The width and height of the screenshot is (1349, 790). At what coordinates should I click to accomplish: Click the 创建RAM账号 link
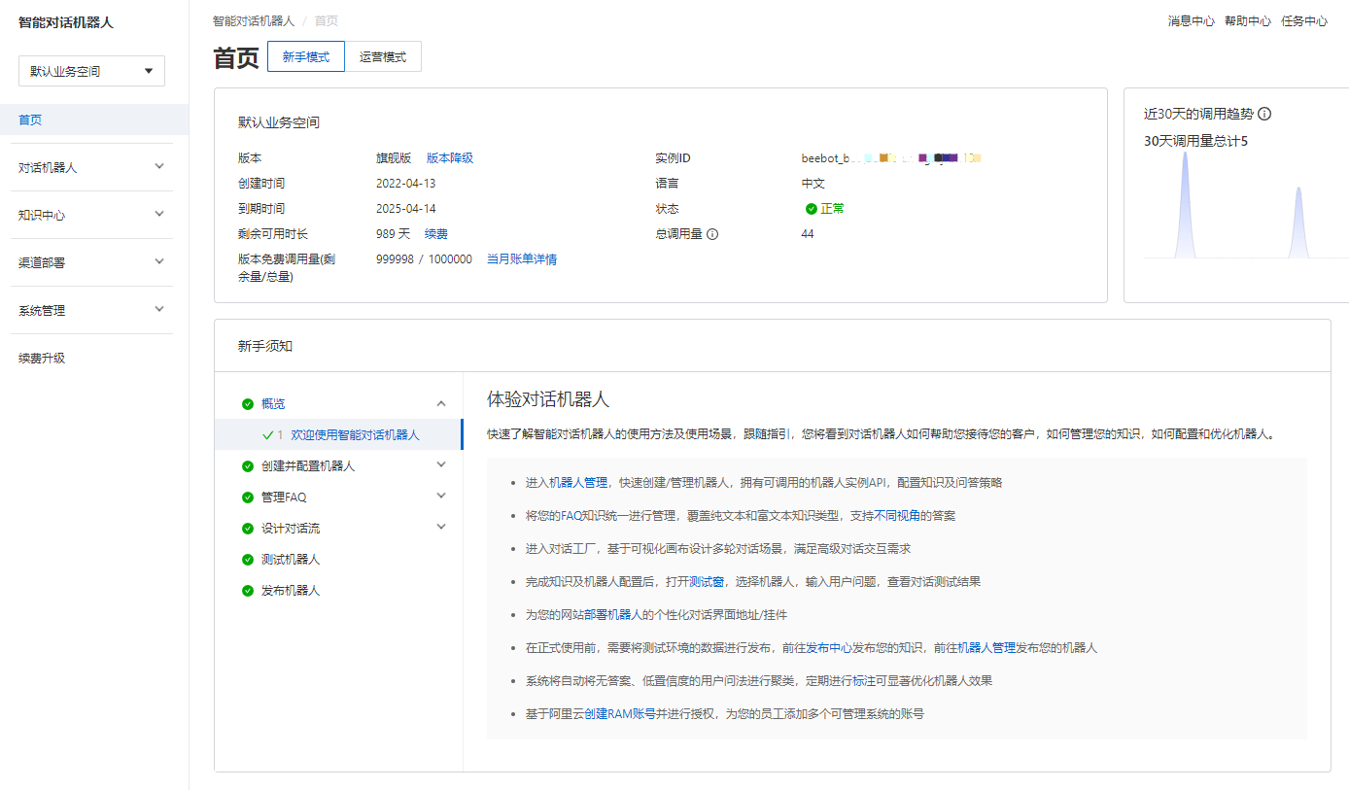pos(620,714)
